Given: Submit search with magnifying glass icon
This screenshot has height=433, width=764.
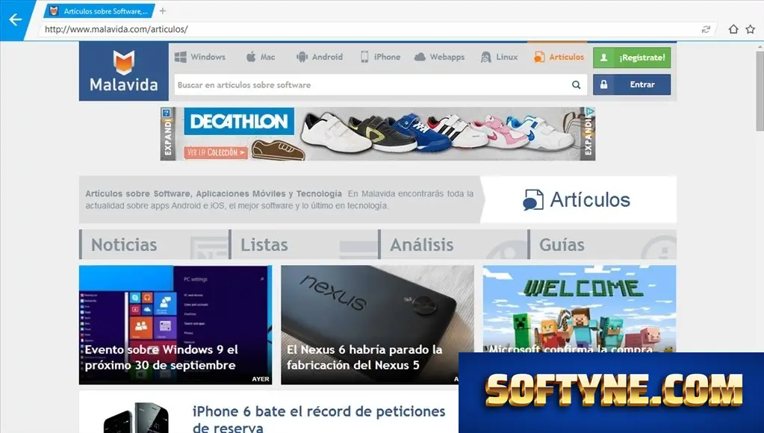Looking at the screenshot, I should 577,85.
